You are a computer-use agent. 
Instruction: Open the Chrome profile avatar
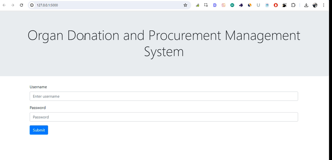tap(315, 5)
